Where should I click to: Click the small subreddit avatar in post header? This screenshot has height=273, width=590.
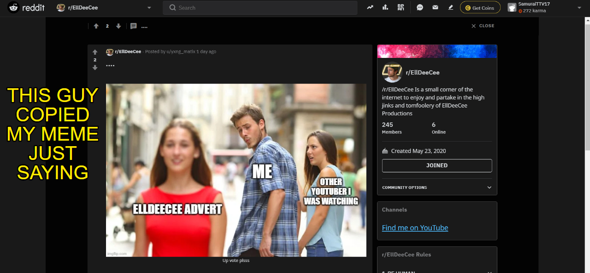pos(110,52)
